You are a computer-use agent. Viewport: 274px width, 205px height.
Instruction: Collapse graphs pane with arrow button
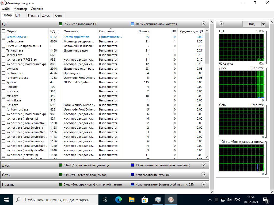(221, 24)
